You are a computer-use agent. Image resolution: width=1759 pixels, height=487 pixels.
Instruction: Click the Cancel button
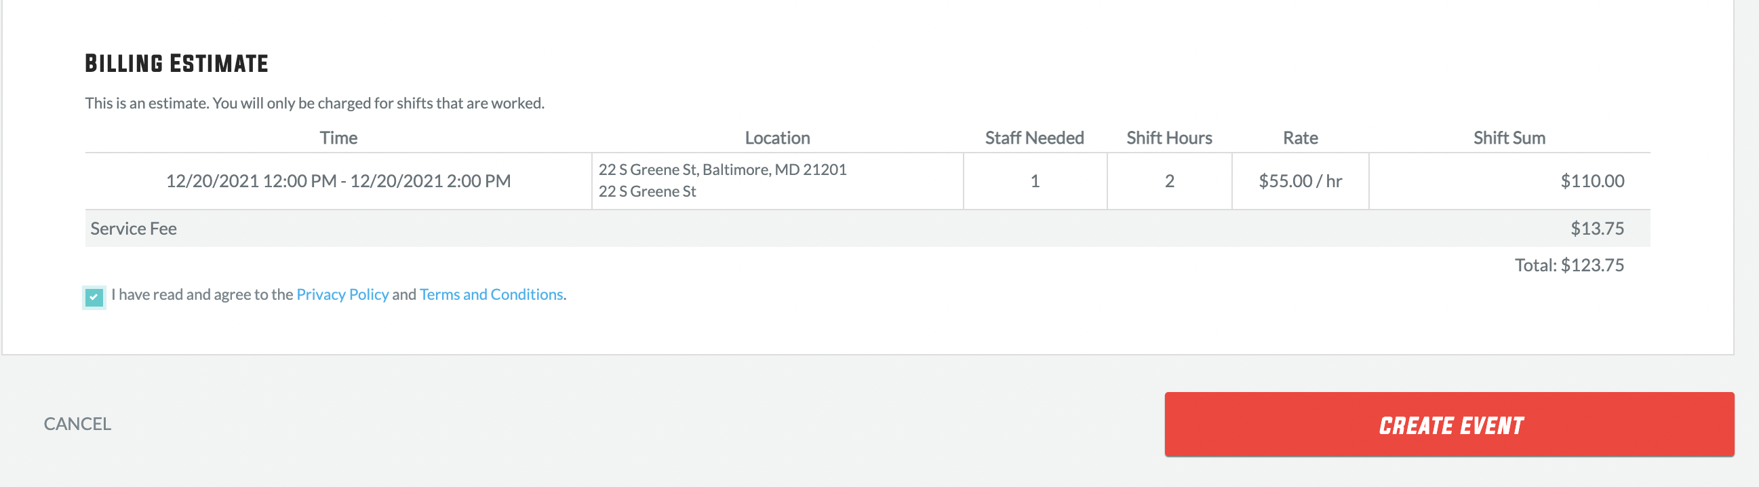pos(77,423)
